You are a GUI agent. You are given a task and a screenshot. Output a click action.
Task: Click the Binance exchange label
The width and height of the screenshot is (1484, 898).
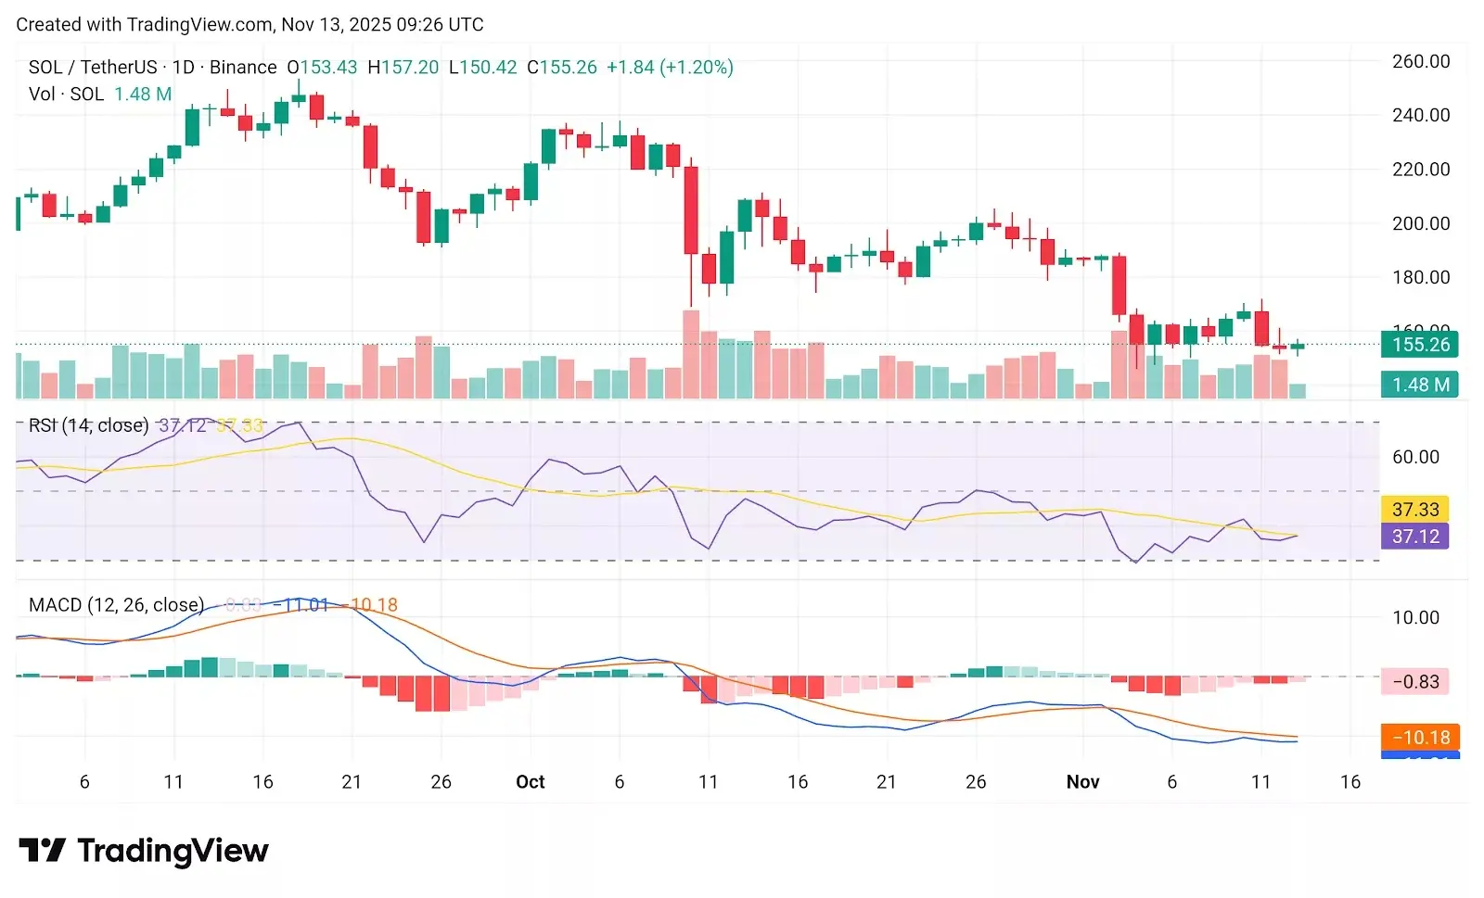click(x=243, y=67)
